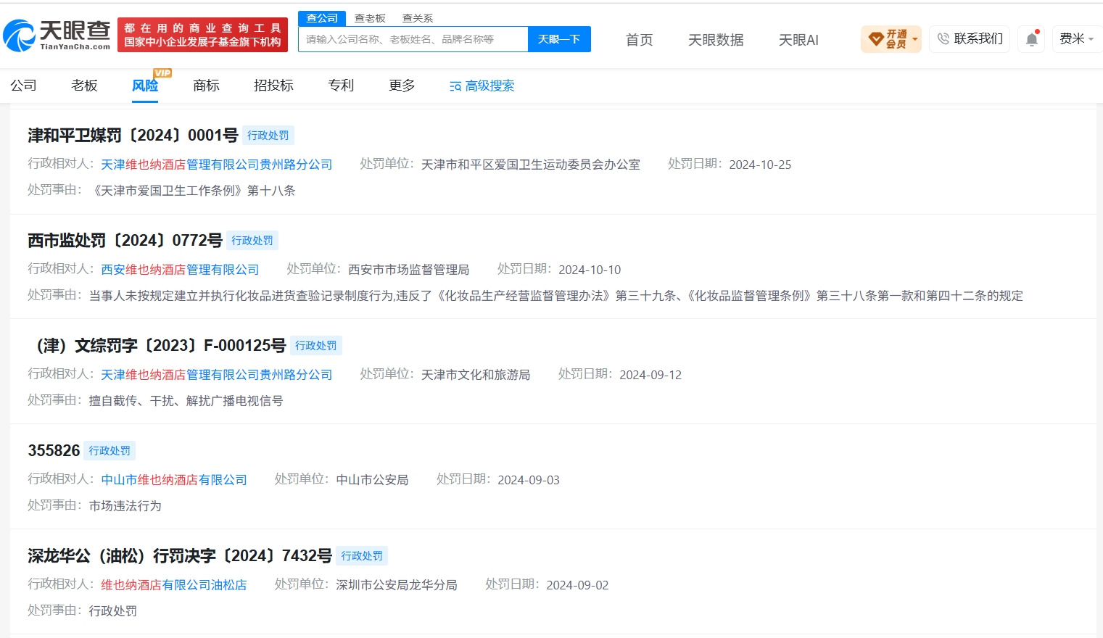Click 行政处罚 tag beside 深龙华公 record

(x=362, y=556)
